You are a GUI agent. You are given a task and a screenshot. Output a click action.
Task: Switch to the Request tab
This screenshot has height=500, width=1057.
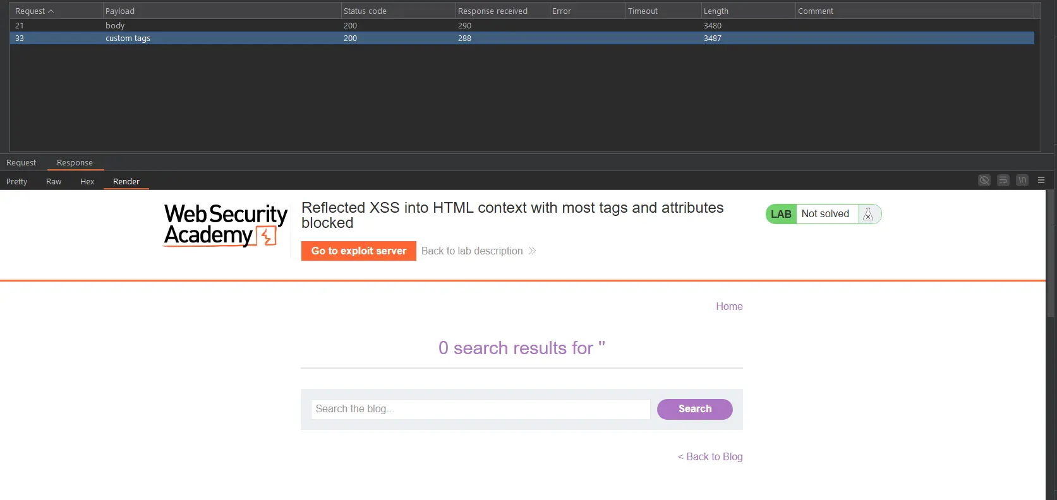pyautogui.click(x=21, y=163)
